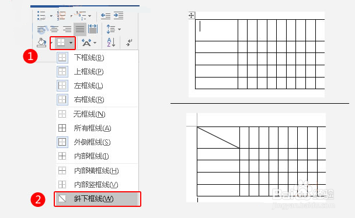This screenshot has height=218, width=355.
Task: Click the multilevel list icon
Action: (81, 16)
